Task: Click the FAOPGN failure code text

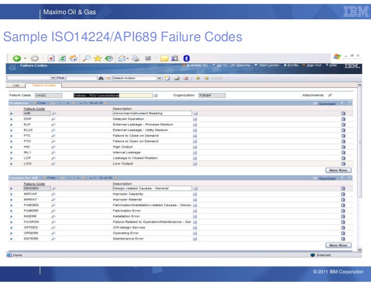Action: 31,222
